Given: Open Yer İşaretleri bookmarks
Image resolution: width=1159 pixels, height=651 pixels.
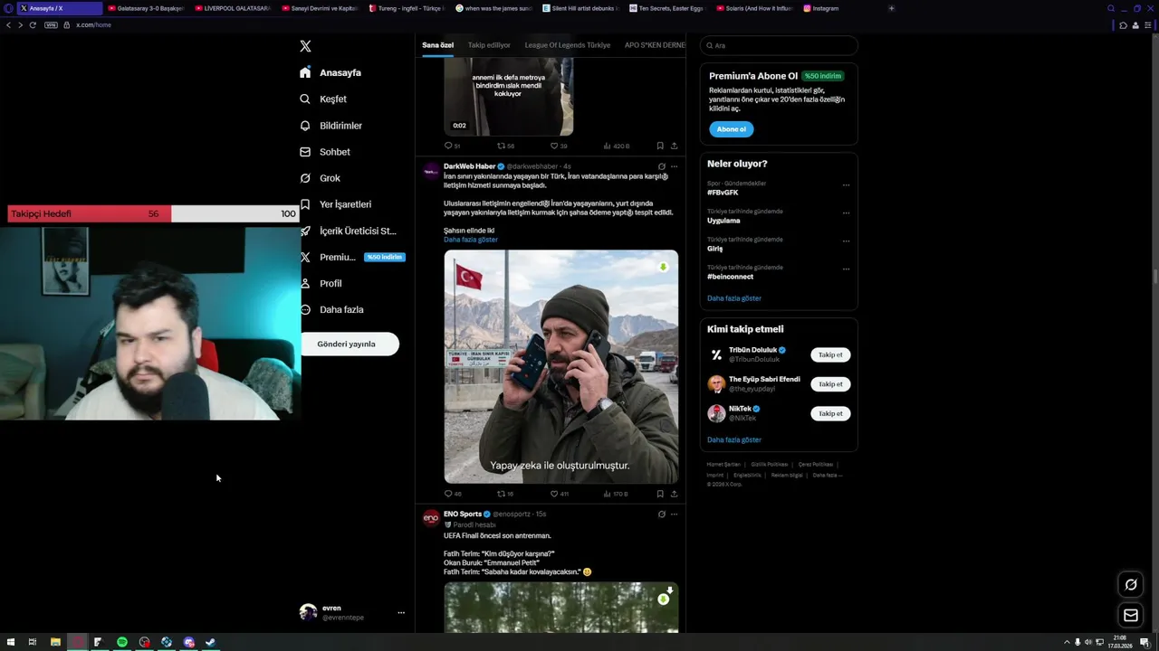Looking at the screenshot, I should 335,204.
